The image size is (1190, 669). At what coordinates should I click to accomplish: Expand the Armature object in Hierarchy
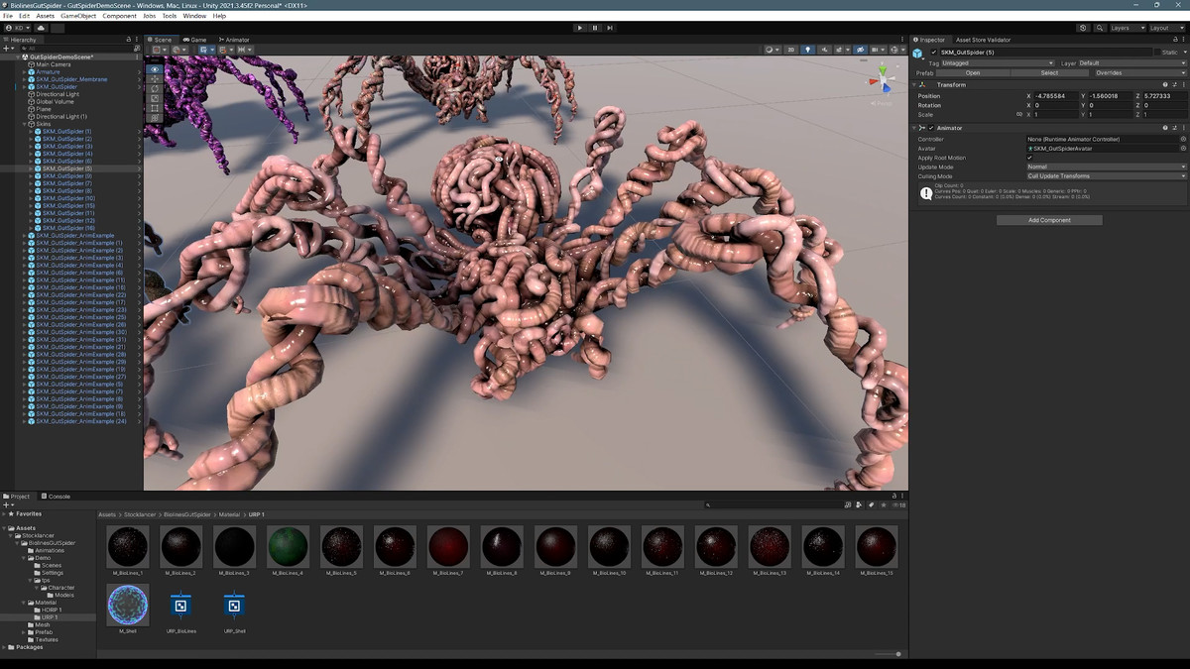pyautogui.click(x=24, y=72)
